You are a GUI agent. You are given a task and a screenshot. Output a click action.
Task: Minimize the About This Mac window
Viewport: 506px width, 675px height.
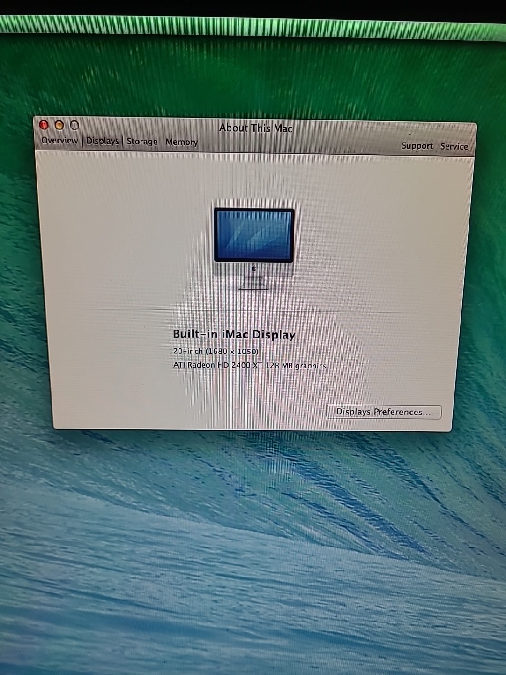click(59, 125)
